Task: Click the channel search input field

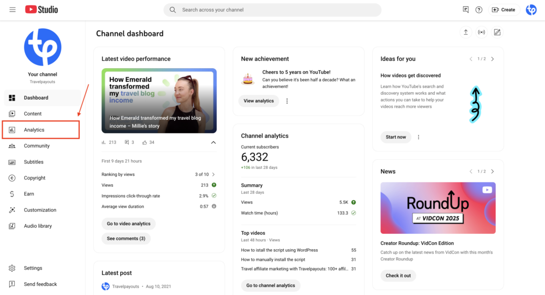Action: pyautogui.click(x=277, y=10)
